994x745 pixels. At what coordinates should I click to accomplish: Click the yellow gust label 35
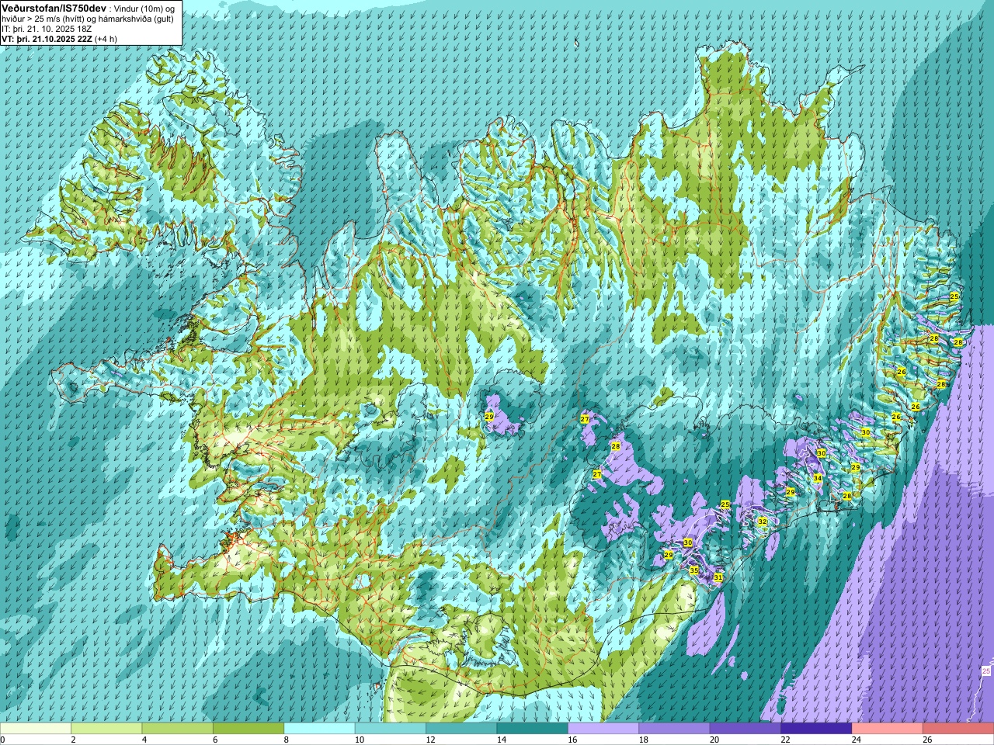coord(694,570)
